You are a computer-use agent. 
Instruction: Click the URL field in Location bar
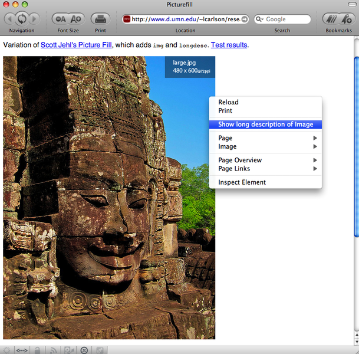click(x=185, y=19)
